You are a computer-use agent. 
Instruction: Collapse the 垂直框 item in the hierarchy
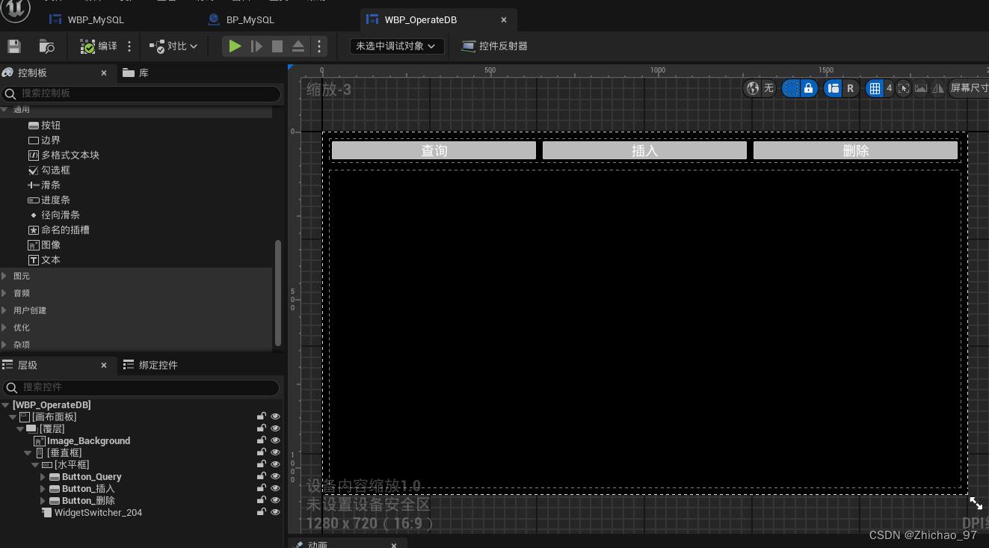click(27, 452)
